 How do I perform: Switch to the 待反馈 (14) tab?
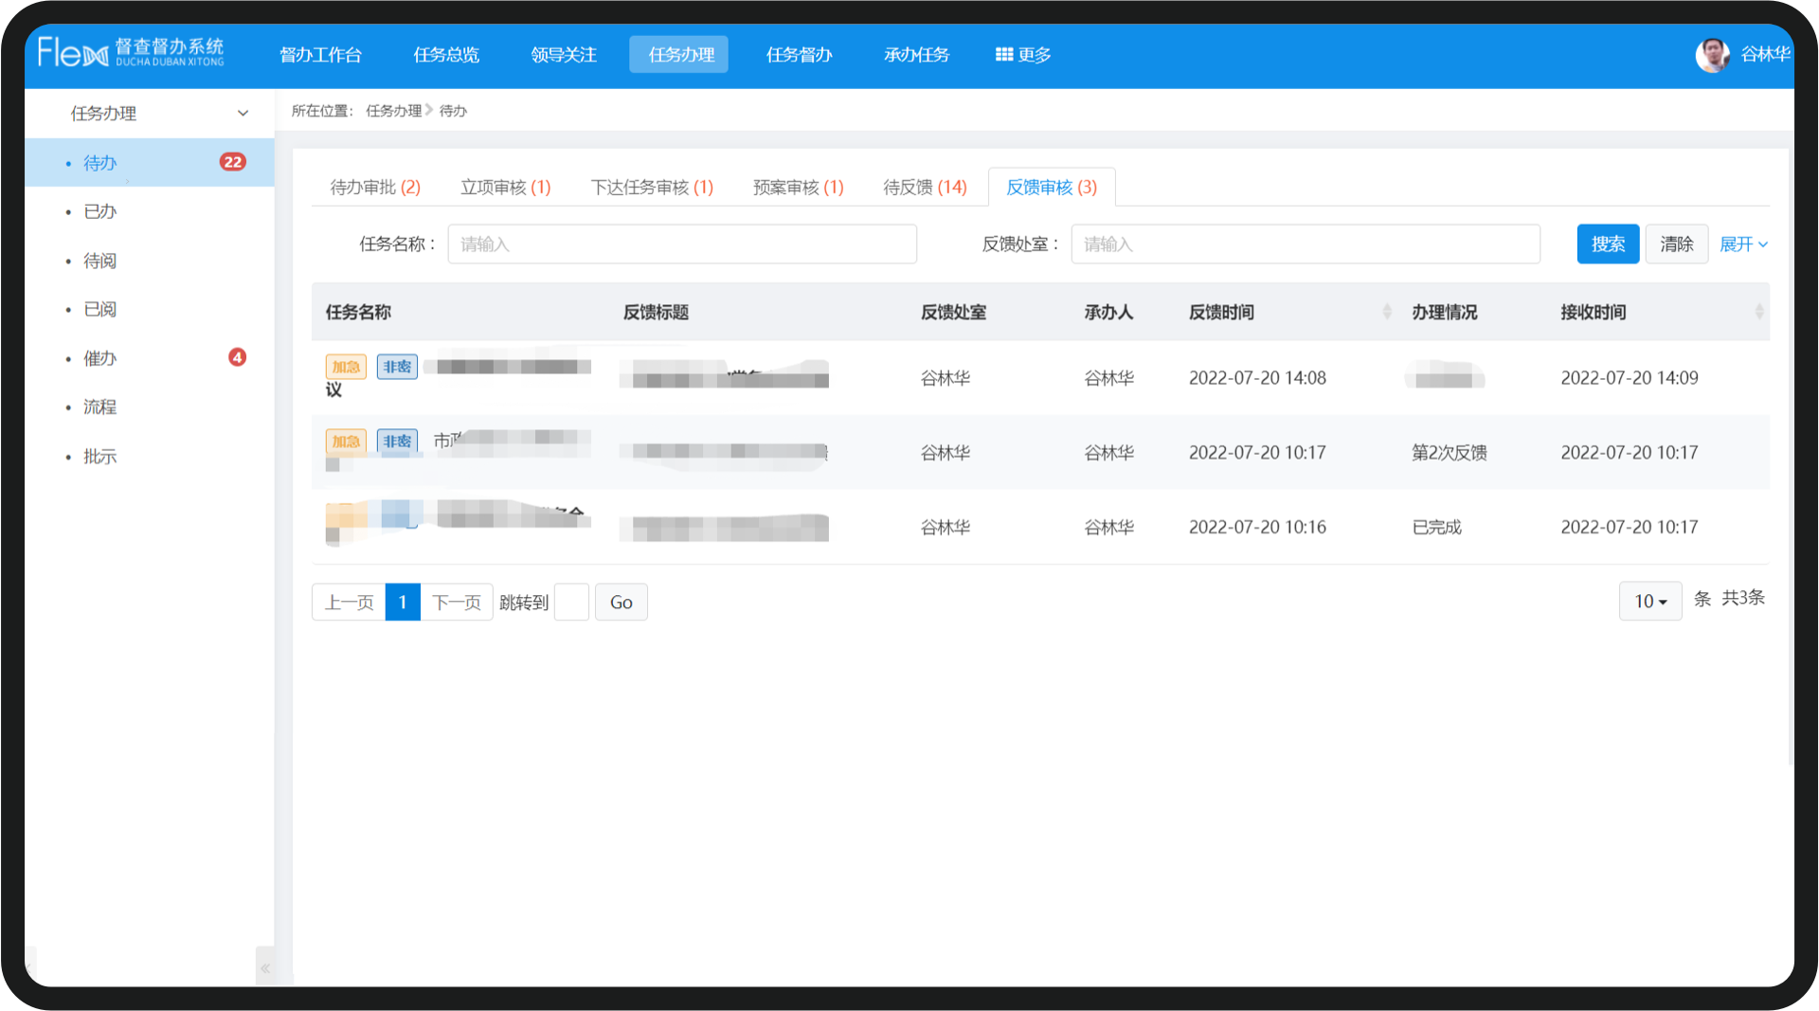tap(925, 188)
